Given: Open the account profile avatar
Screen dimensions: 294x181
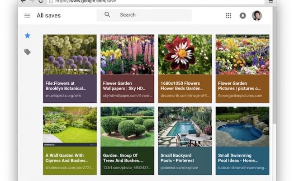Looking at the screenshot, I should (x=257, y=15).
